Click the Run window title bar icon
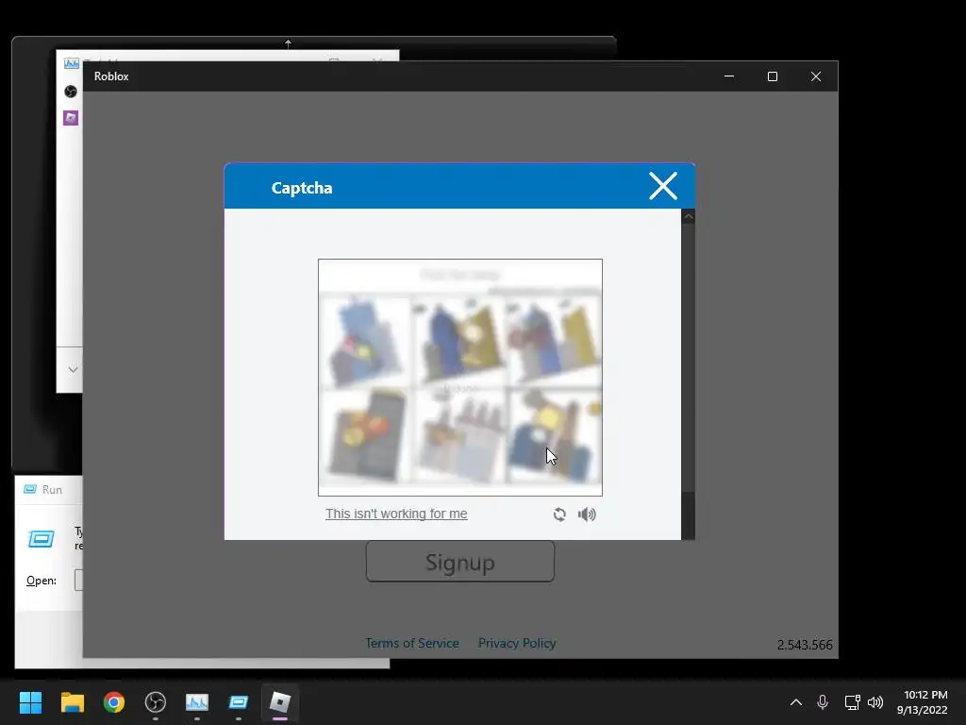Viewport: 966px width, 725px height. pos(29,490)
